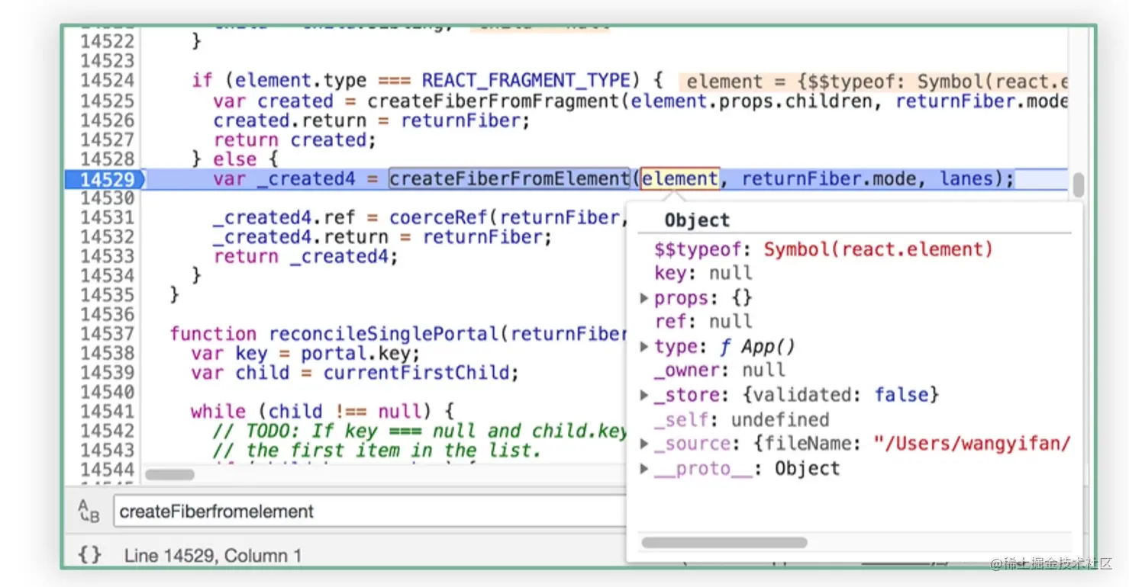Click the vertical scrollbar thumb of the editor
This screenshot has width=1129, height=587.
(x=1078, y=185)
